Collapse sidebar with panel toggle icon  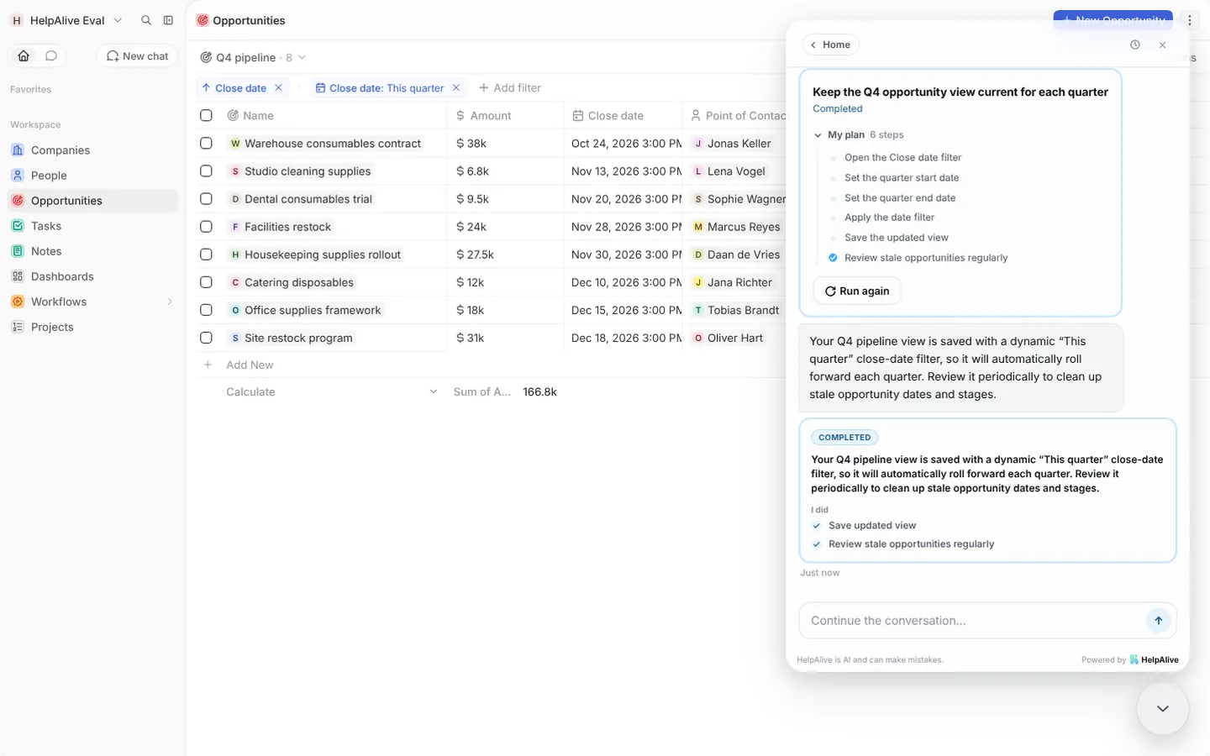click(168, 20)
